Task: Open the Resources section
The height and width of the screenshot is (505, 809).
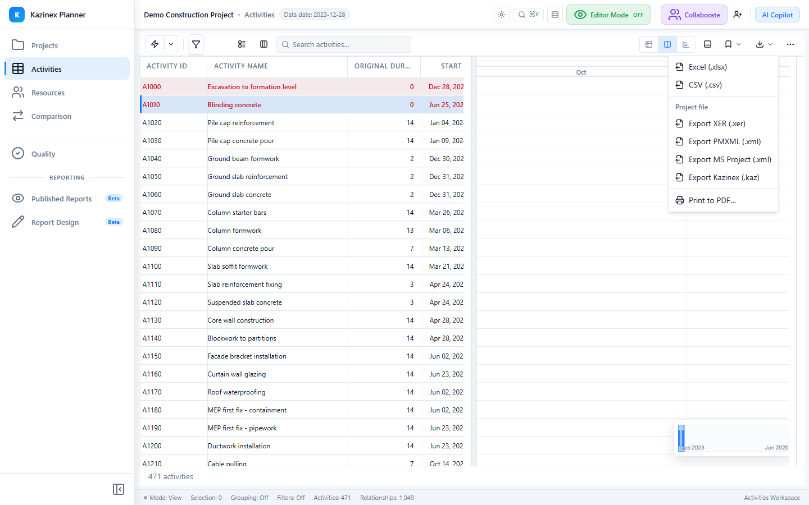Action: pyautogui.click(x=67, y=93)
